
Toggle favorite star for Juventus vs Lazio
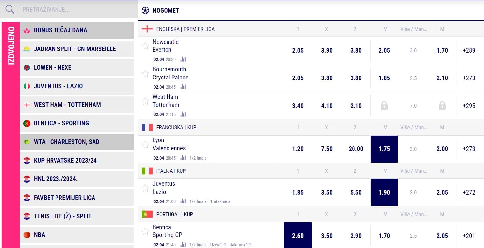point(145,188)
